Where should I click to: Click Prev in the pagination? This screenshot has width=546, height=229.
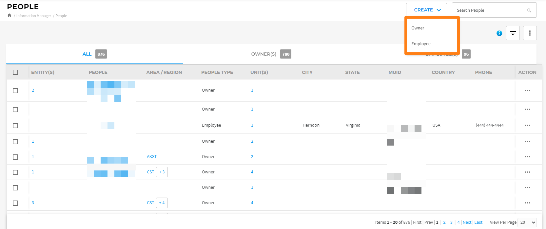click(429, 222)
